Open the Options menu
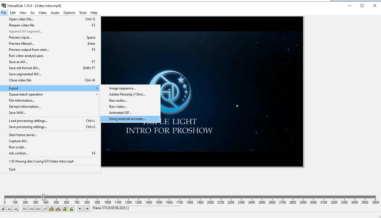Image resolution: width=381 pixels, height=218 pixels. 69,12
